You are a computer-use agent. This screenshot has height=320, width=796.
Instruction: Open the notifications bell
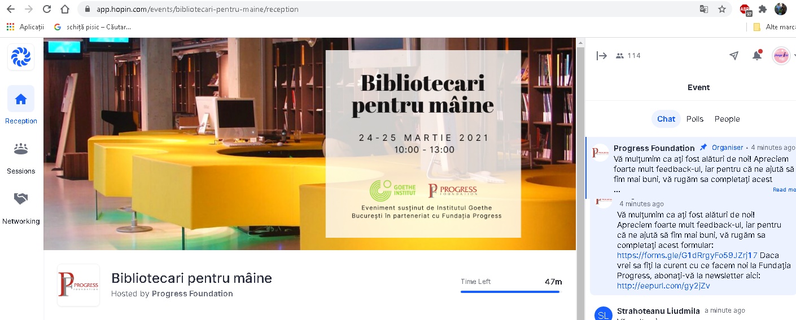coord(757,55)
